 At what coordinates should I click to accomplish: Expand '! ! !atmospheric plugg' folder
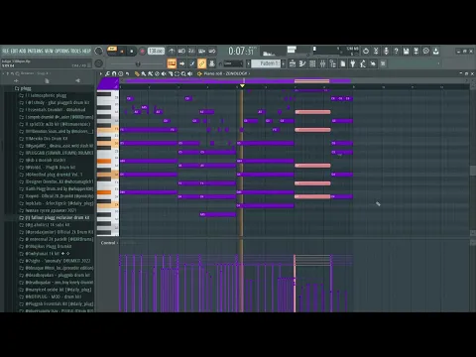click(43, 95)
